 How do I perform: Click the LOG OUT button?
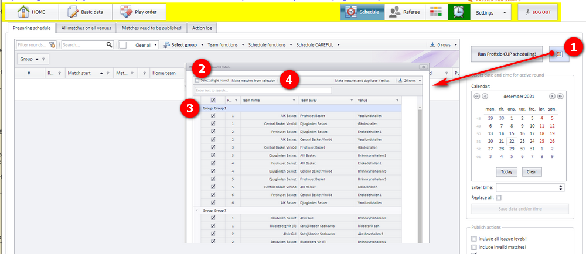coord(538,12)
